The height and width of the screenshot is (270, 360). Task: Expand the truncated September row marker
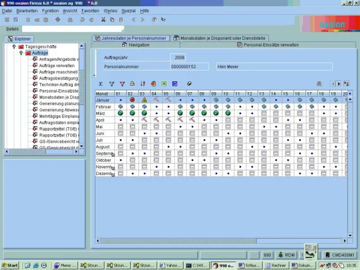click(x=113, y=154)
